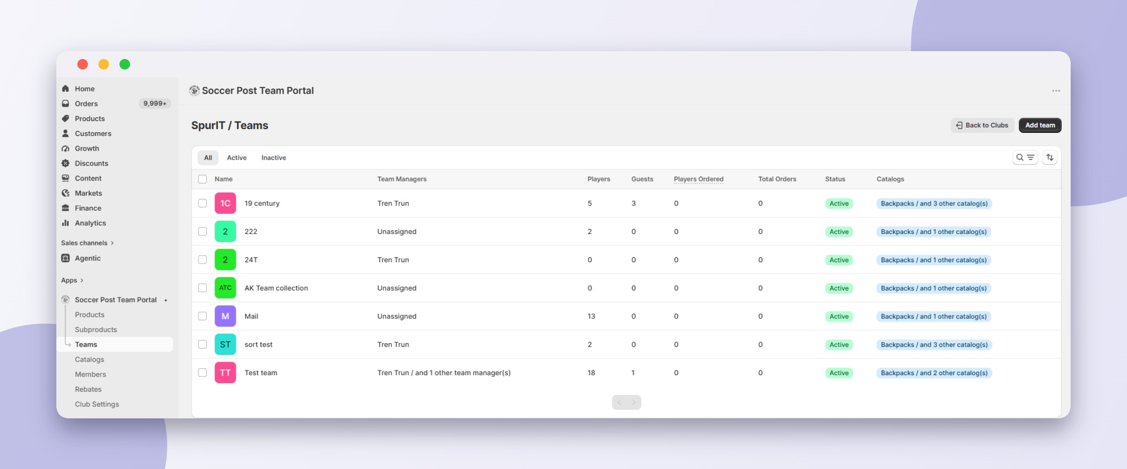Go to previous page of teams
This screenshot has height=469, width=1127.
pos(619,402)
